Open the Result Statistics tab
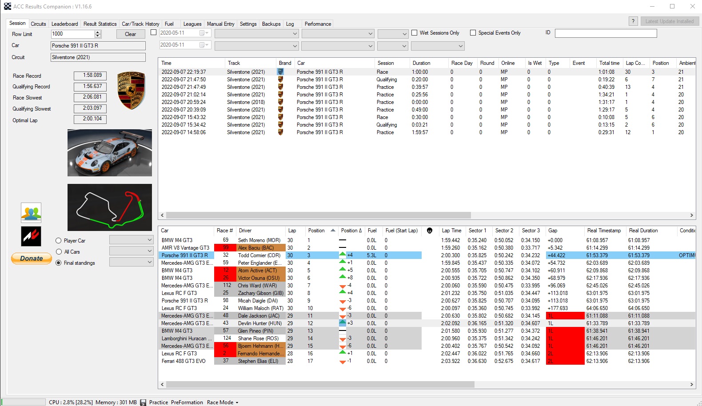Viewport: 702px width, 406px height. [x=100, y=24]
